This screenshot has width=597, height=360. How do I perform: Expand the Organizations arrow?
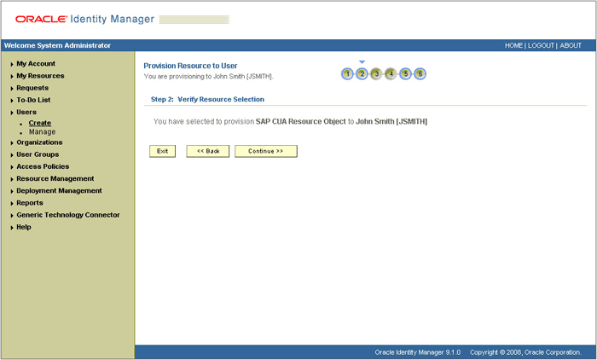point(12,143)
